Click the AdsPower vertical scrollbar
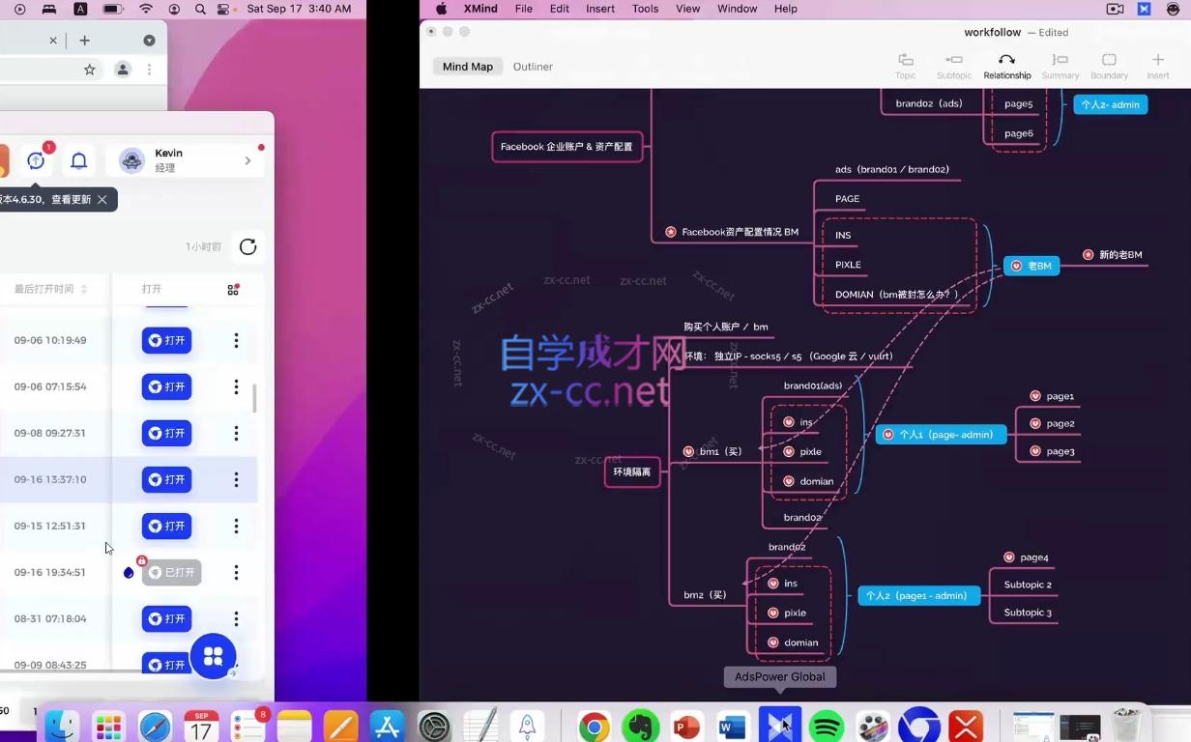 [x=254, y=398]
